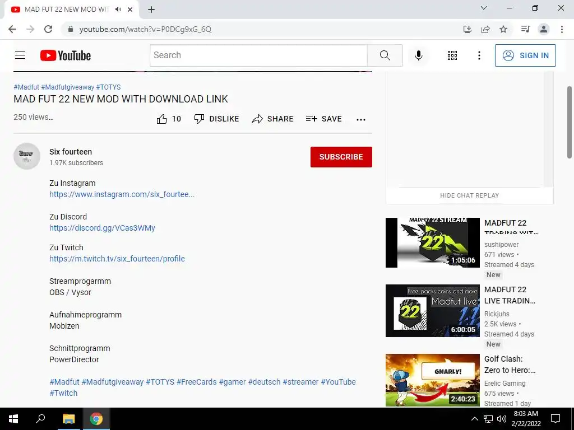Open the YouTube apps grid icon
The height and width of the screenshot is (430, 574).
click(452, 55)
